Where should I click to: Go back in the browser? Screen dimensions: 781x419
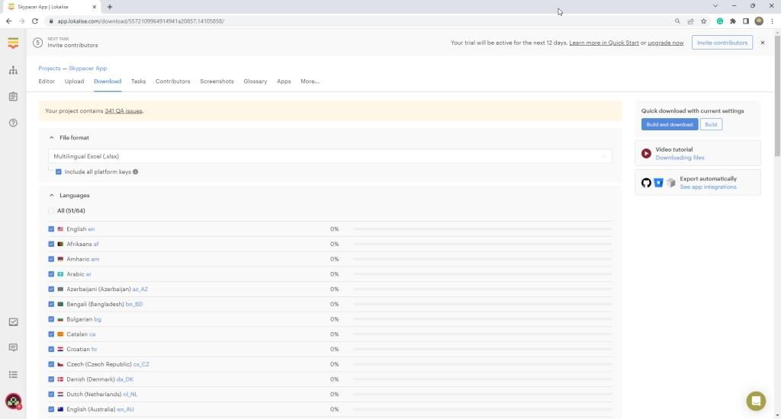(x=9, y=21)
